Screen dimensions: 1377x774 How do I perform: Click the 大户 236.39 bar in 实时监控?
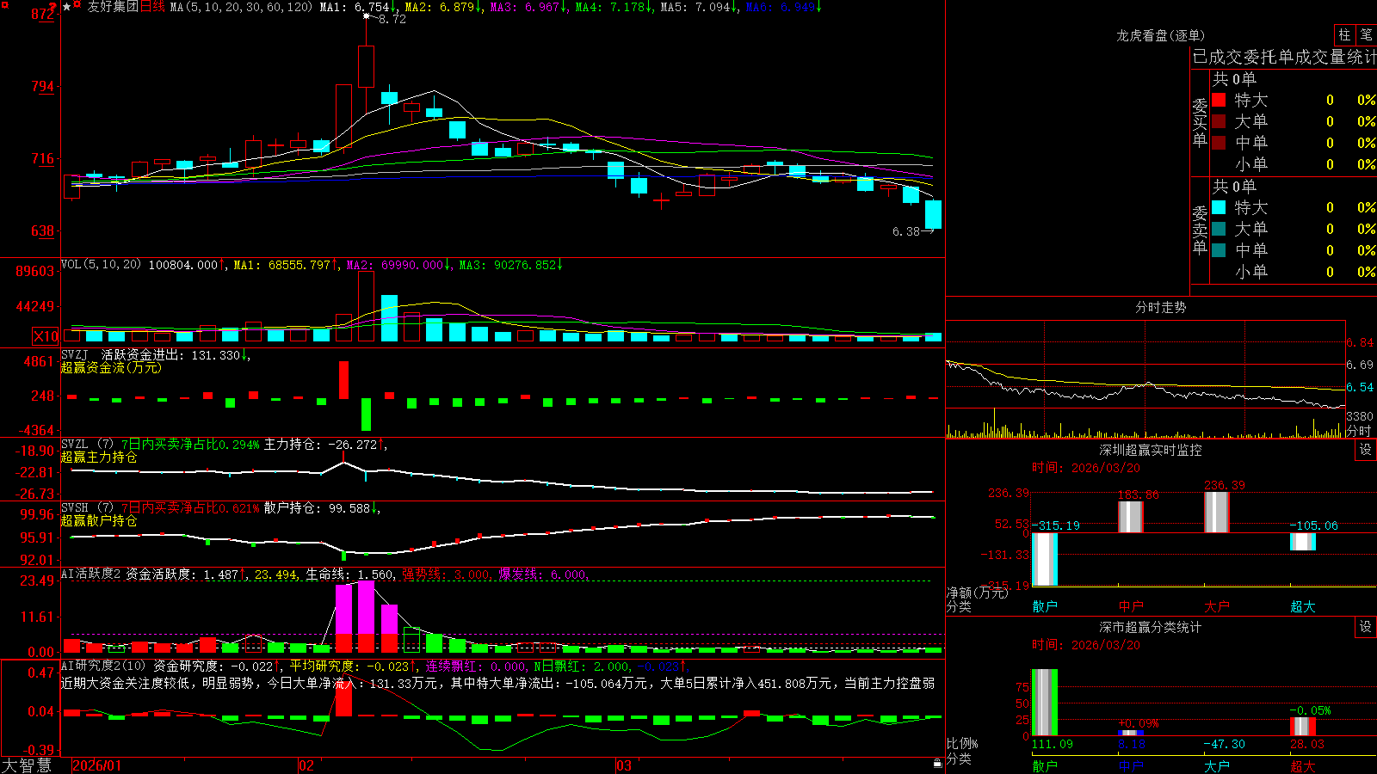pos(1216,513)
